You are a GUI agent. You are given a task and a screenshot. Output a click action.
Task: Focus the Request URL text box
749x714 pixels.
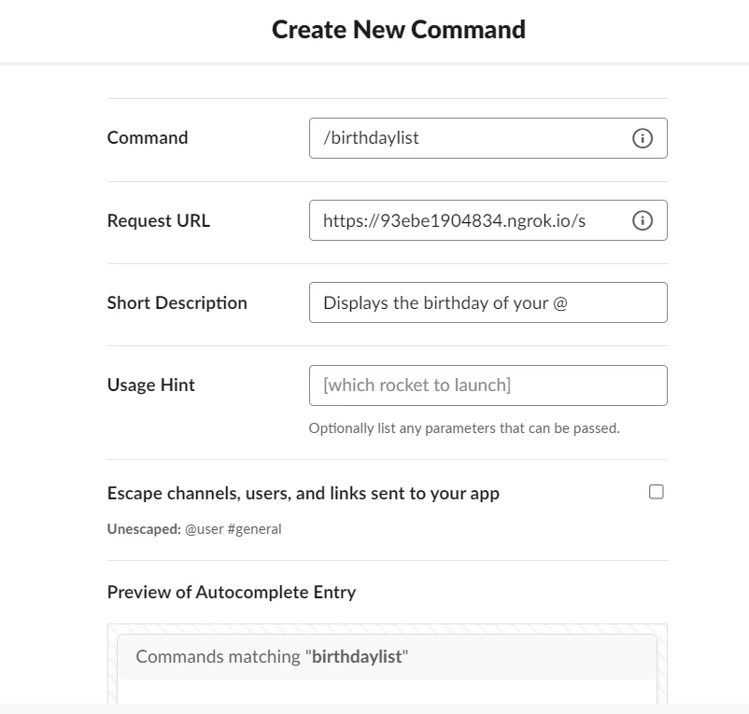coord(467,220)
